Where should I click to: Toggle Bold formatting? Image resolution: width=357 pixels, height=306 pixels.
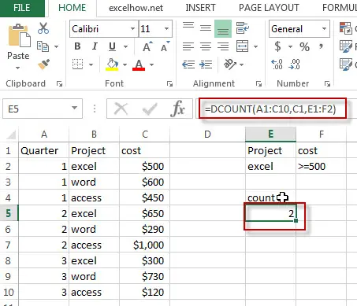(77, 46)
